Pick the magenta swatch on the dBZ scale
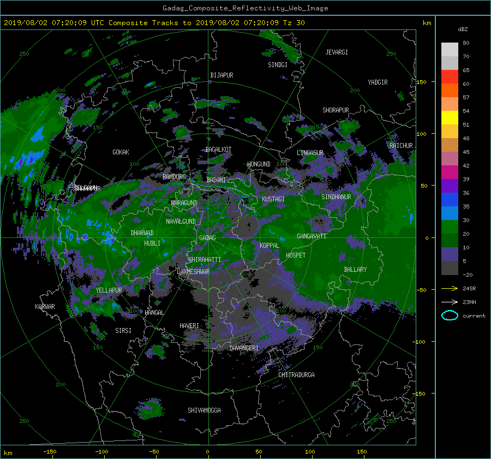Viewport: 491px width, 459px height. pyautogui.click(x=450, y=172)
